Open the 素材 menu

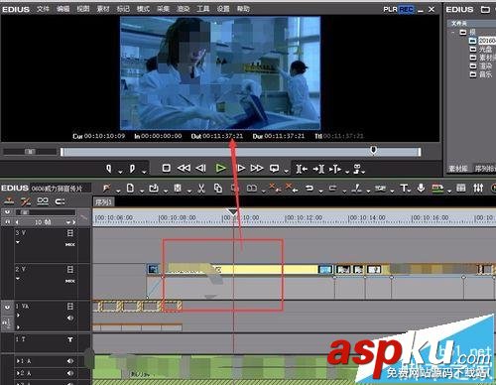pos(103,9)
